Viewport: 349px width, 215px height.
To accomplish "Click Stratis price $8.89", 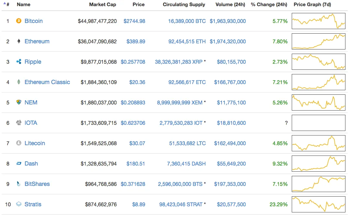I will point(139,204).
